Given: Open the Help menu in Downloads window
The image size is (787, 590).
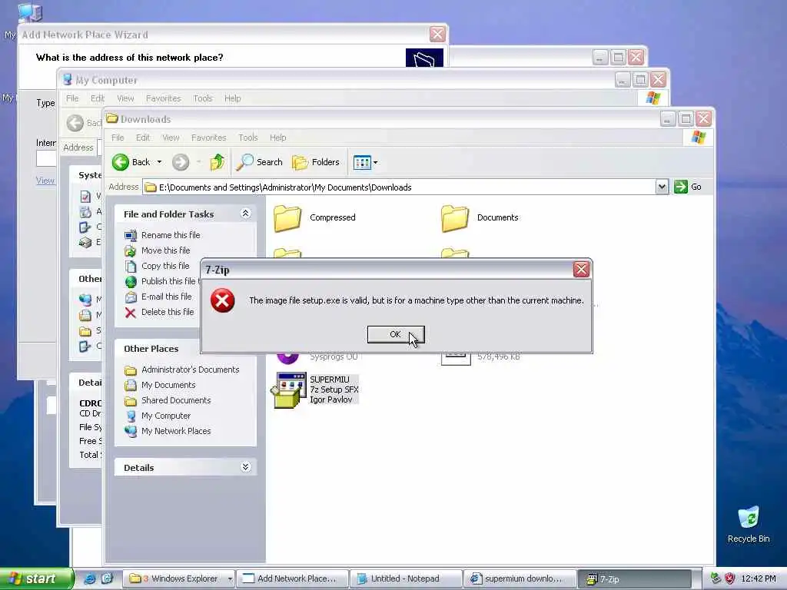Looking at the screenshot, I should [x=277, y=138].
